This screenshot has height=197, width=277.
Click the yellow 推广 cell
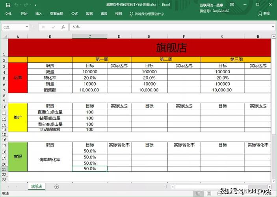click(x=18, y=117)
